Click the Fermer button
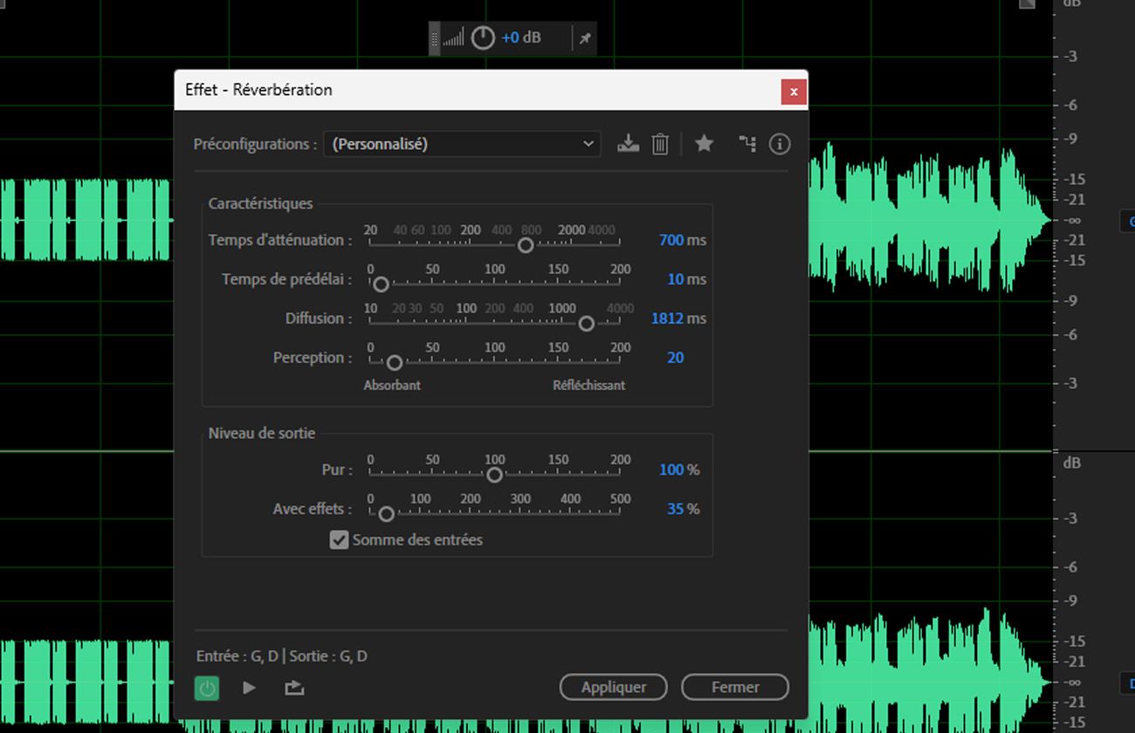 734,687
